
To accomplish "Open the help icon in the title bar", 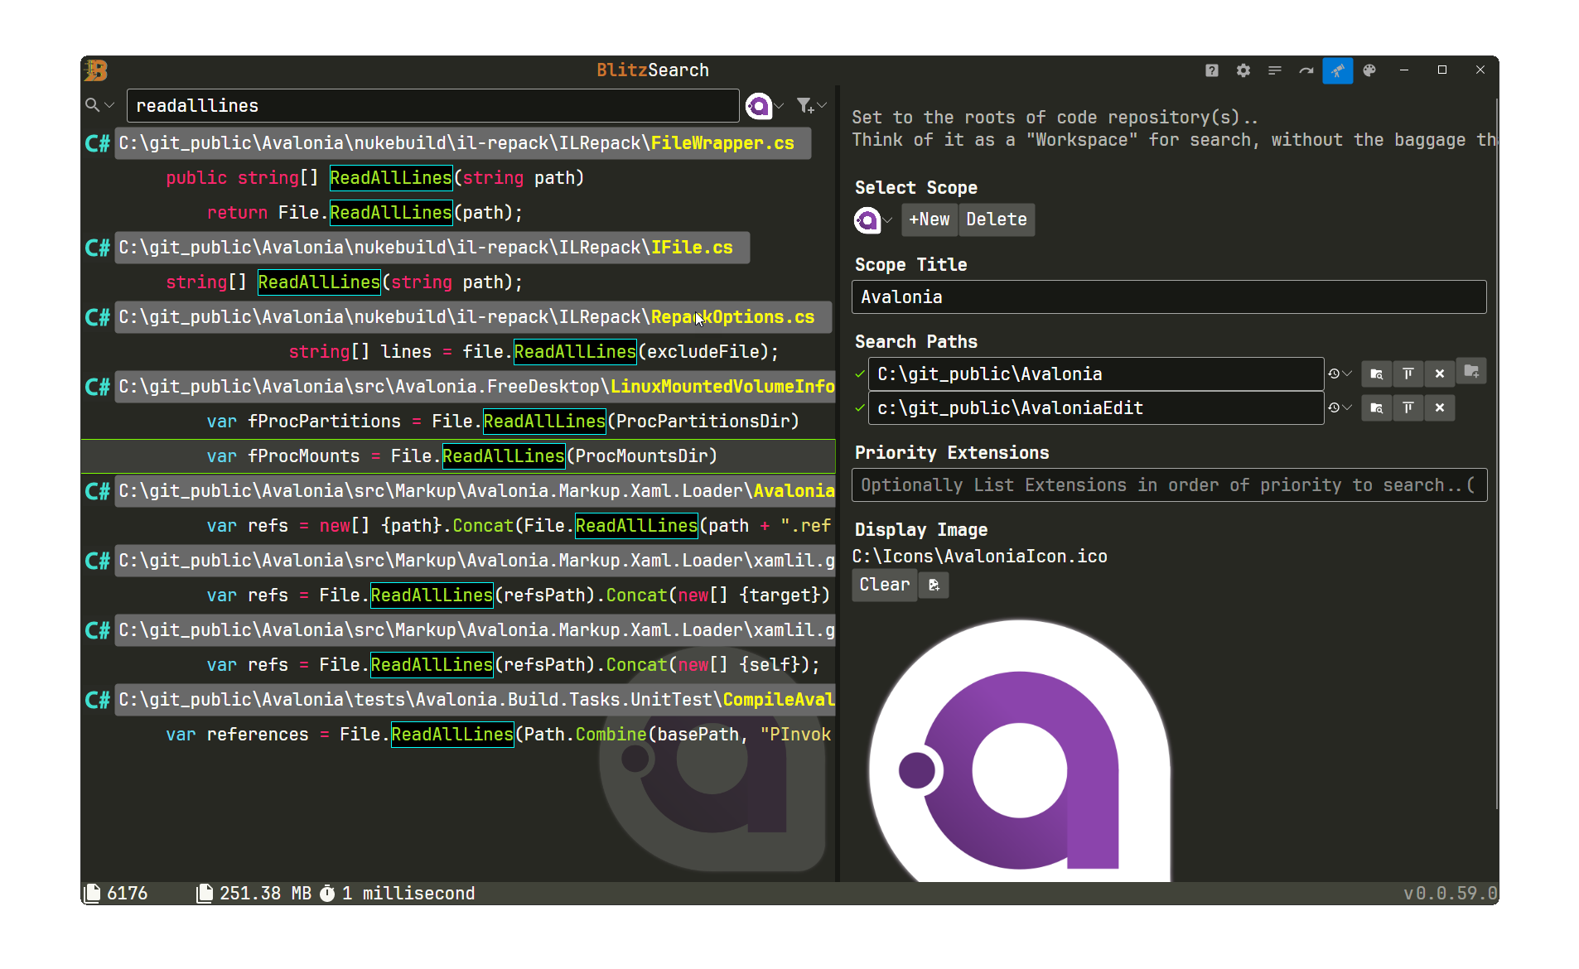I will (1212, 70).
